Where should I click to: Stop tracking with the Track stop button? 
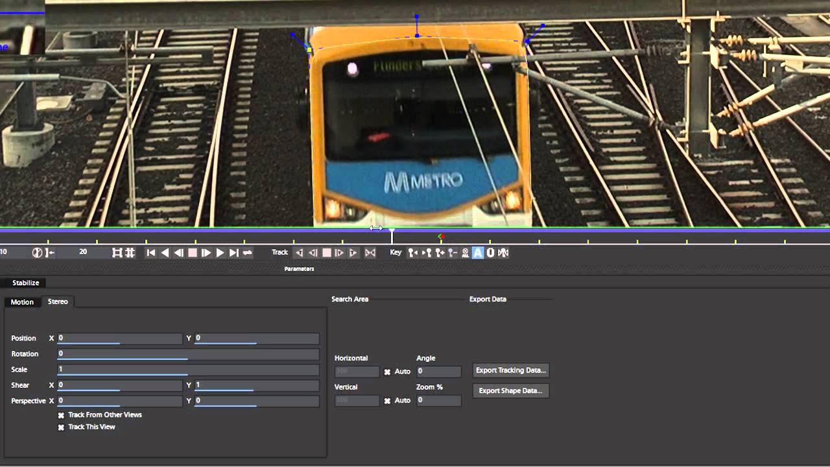coord(327,253)
